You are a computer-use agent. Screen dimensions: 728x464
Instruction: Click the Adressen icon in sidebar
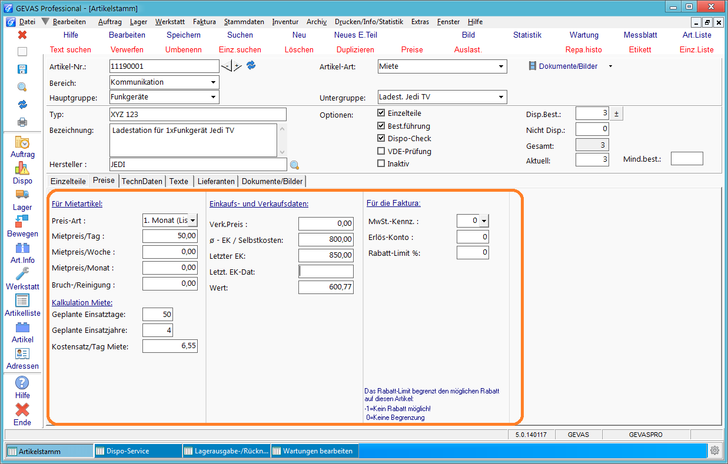pos(22,353)
